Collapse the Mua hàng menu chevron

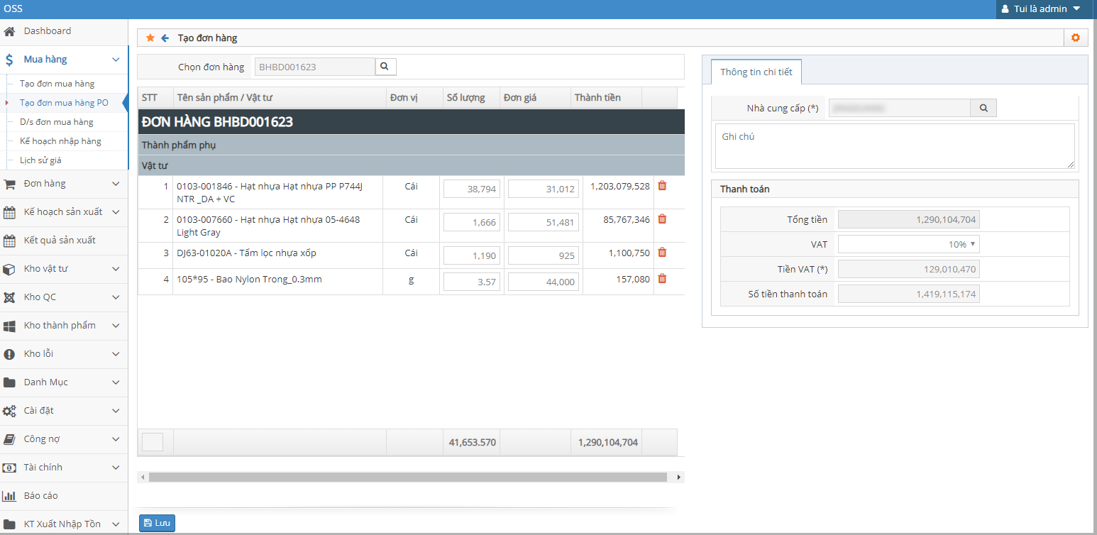(116, 60)
